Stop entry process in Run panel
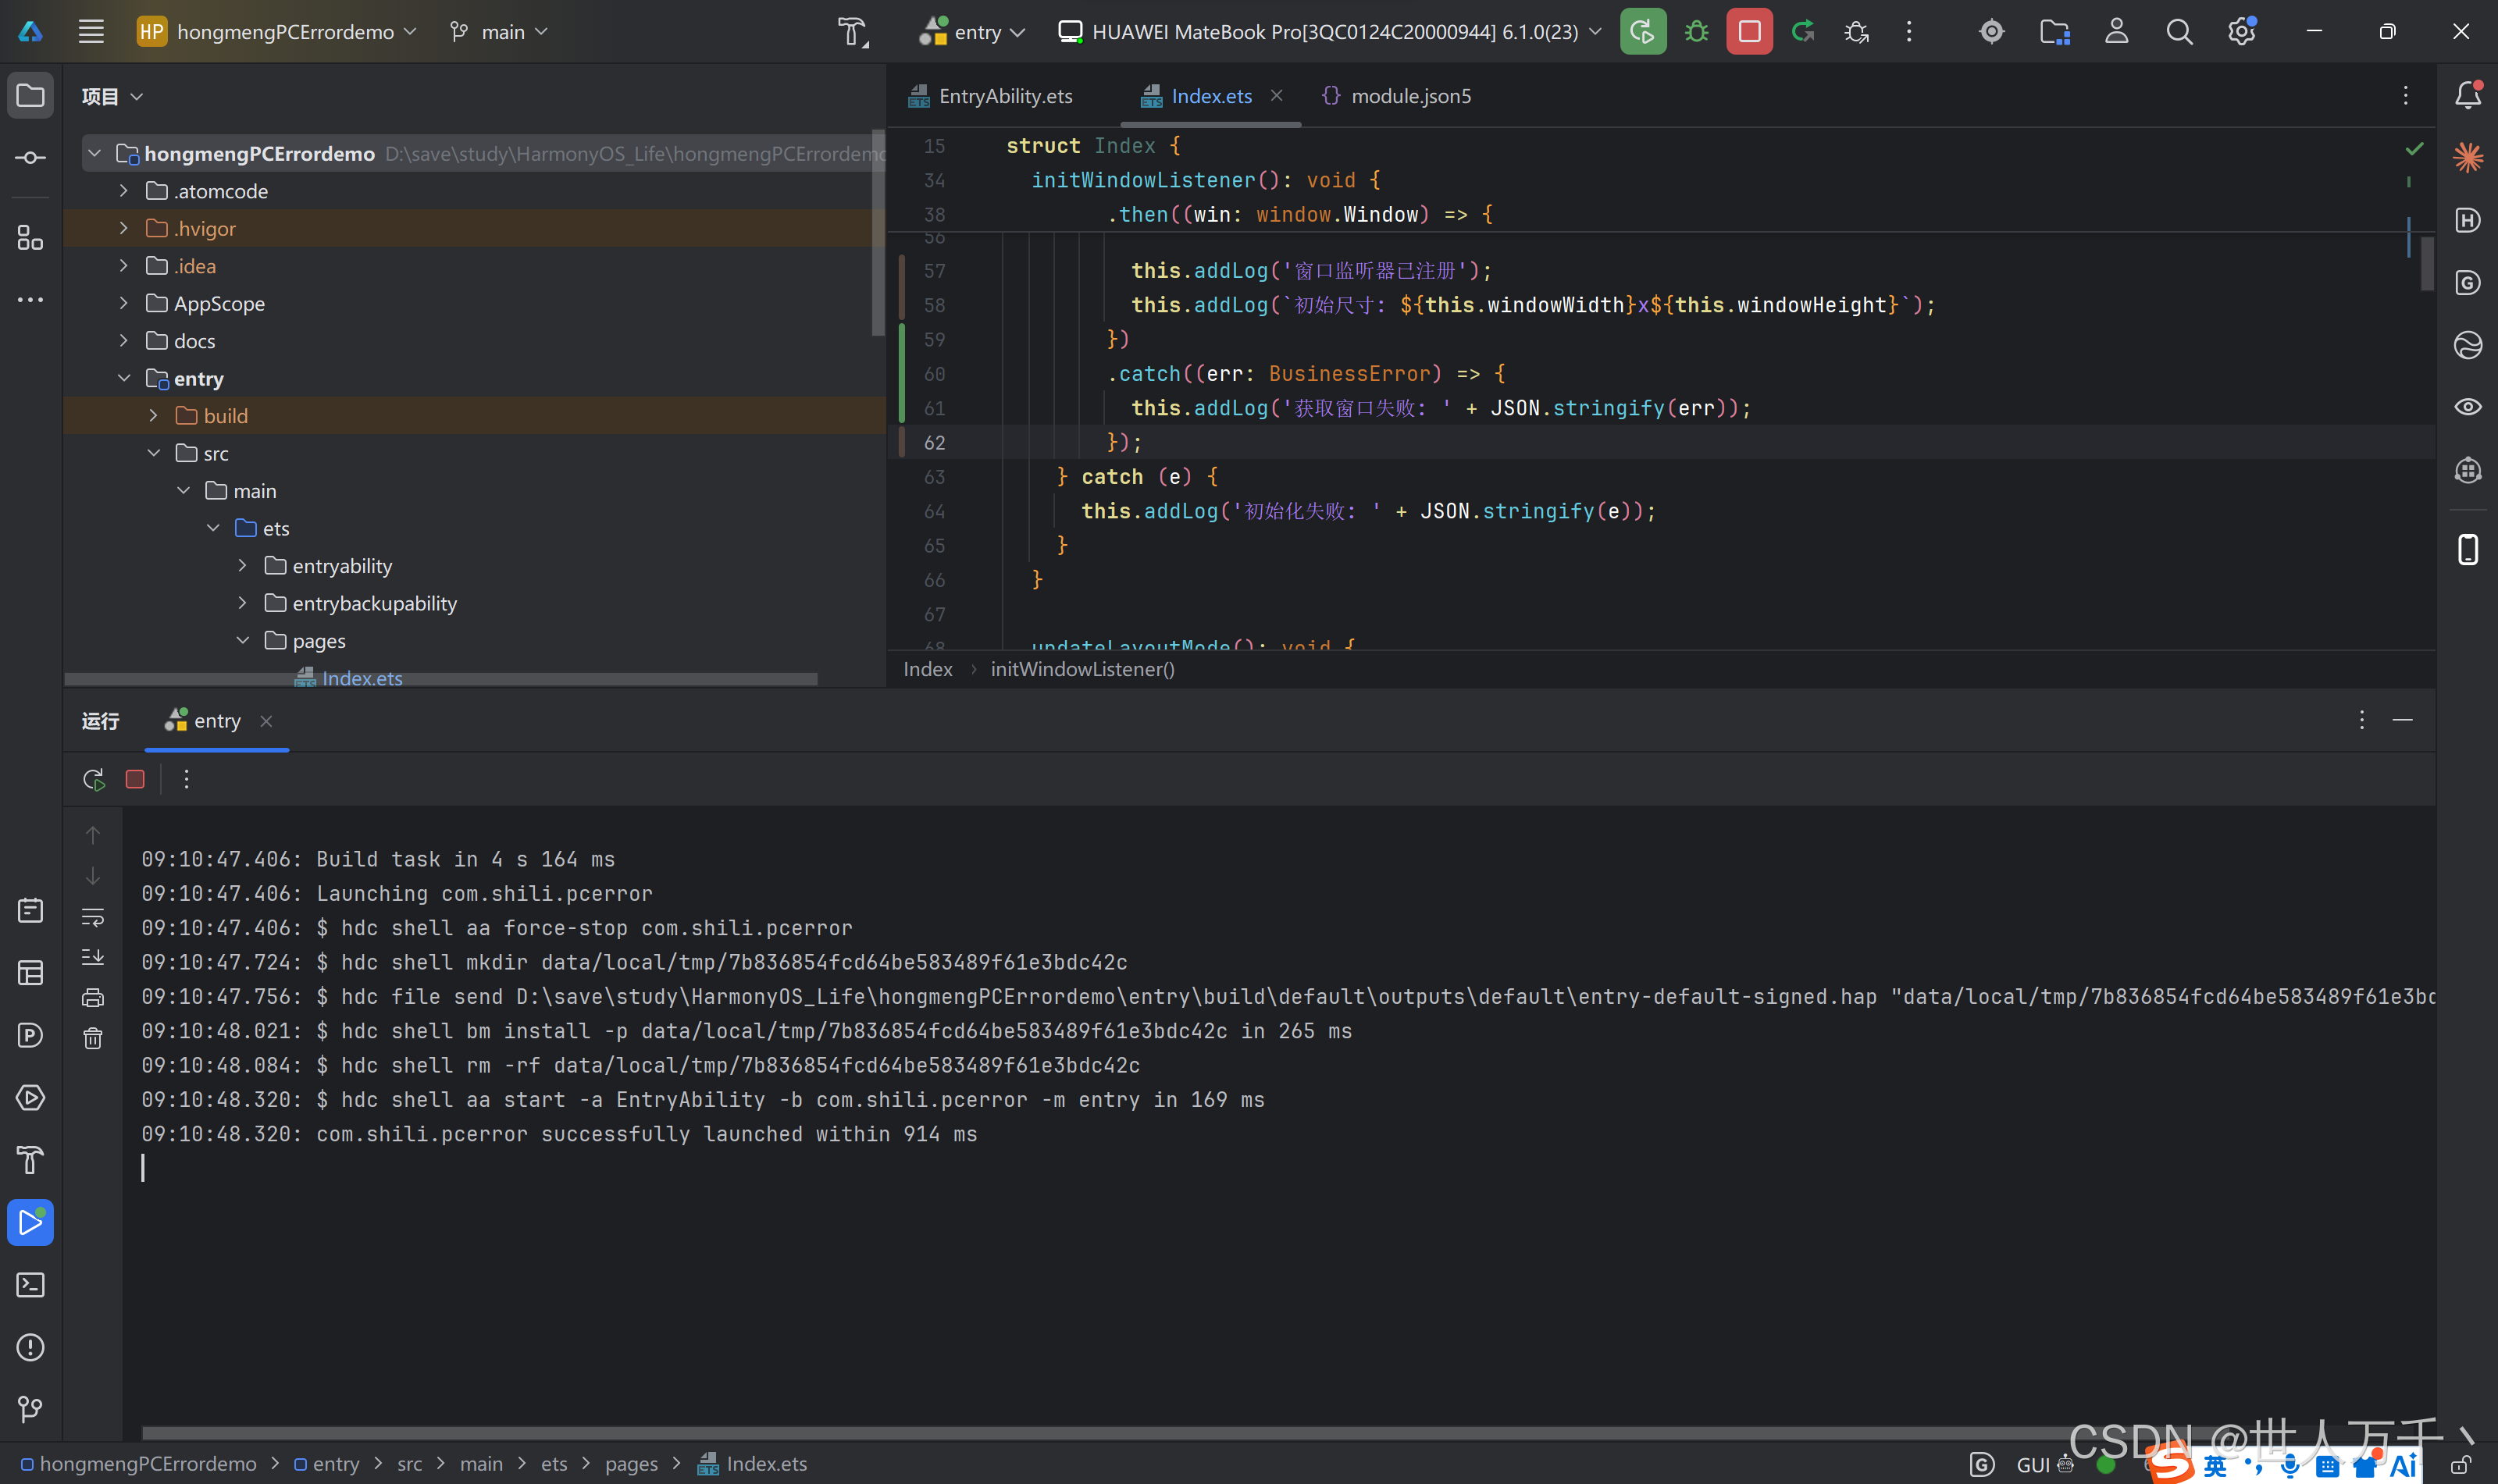Viewport: 2498px width, 1484px height. click(x=135, y=779)
